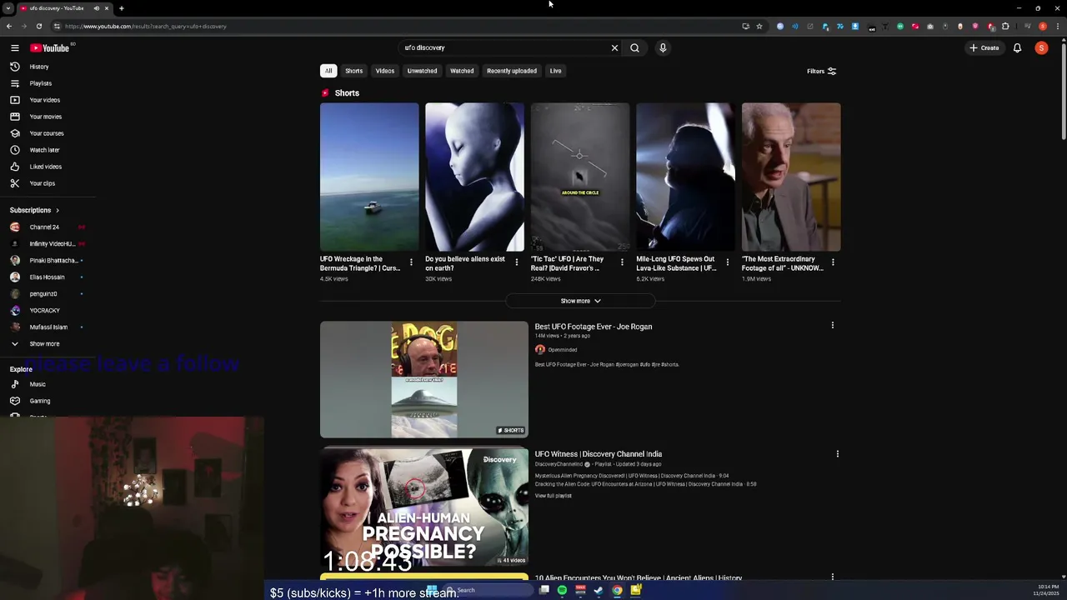Go back with the browser back arrow

(x=9, y=26)
